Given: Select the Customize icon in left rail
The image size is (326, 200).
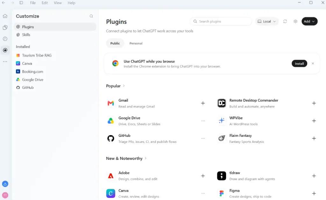Looking at the screenshot, I should tap(5, 50).
